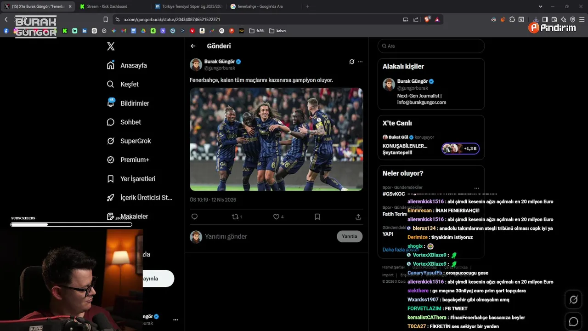Screen dimensions: 588x331
Task: Click the share icon under the post
Action: pos(358,217)
